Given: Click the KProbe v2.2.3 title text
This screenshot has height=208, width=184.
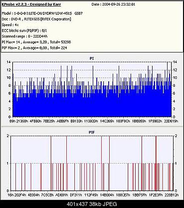Looking at the screenshot, I should pos(31,4).
